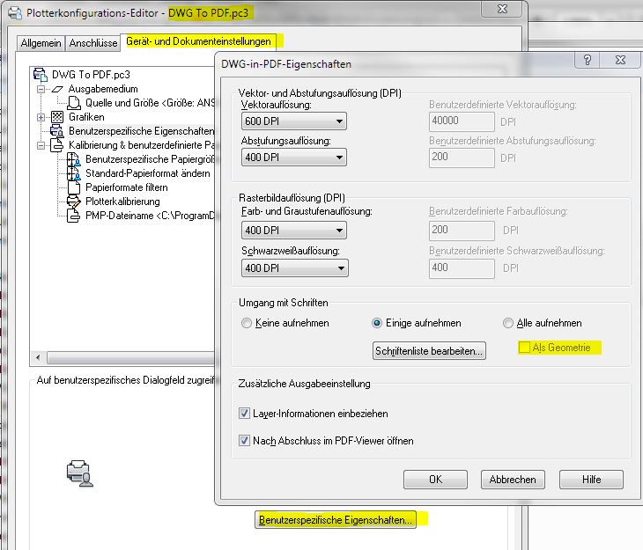Image resolution: width=643 pixels, height=550 pixels.
Task: Select the Grafiken tree item label
Action: (x=86, y=117)
